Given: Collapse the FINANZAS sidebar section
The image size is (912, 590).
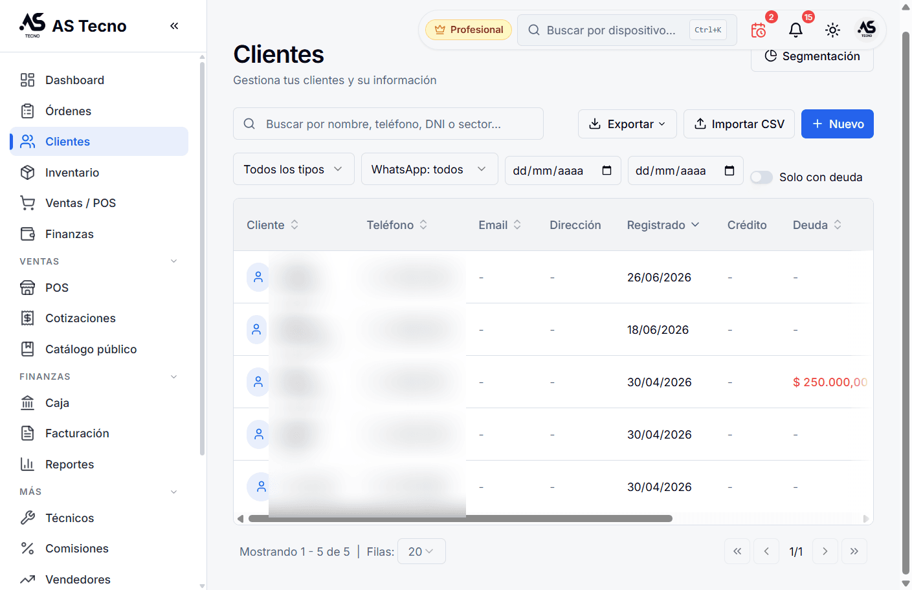Looking at the screenshot, I should coord(173,377).
